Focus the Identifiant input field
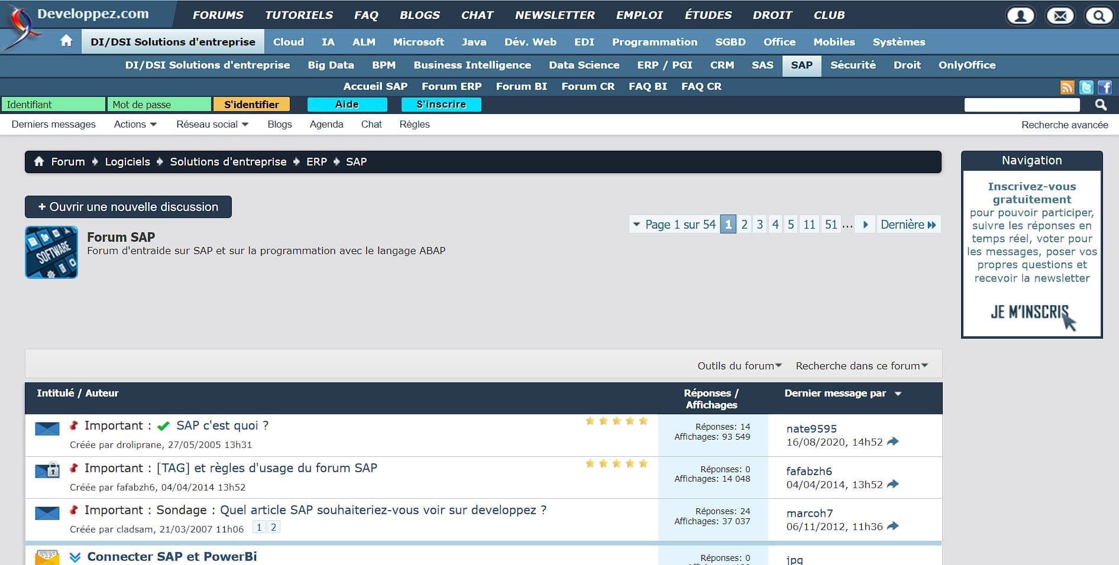Image resolution: width=1119 pixels, height=565 pixels. (53, 105)
